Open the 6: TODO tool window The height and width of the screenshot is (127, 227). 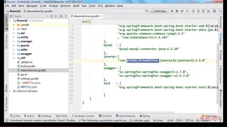(62, 116)
